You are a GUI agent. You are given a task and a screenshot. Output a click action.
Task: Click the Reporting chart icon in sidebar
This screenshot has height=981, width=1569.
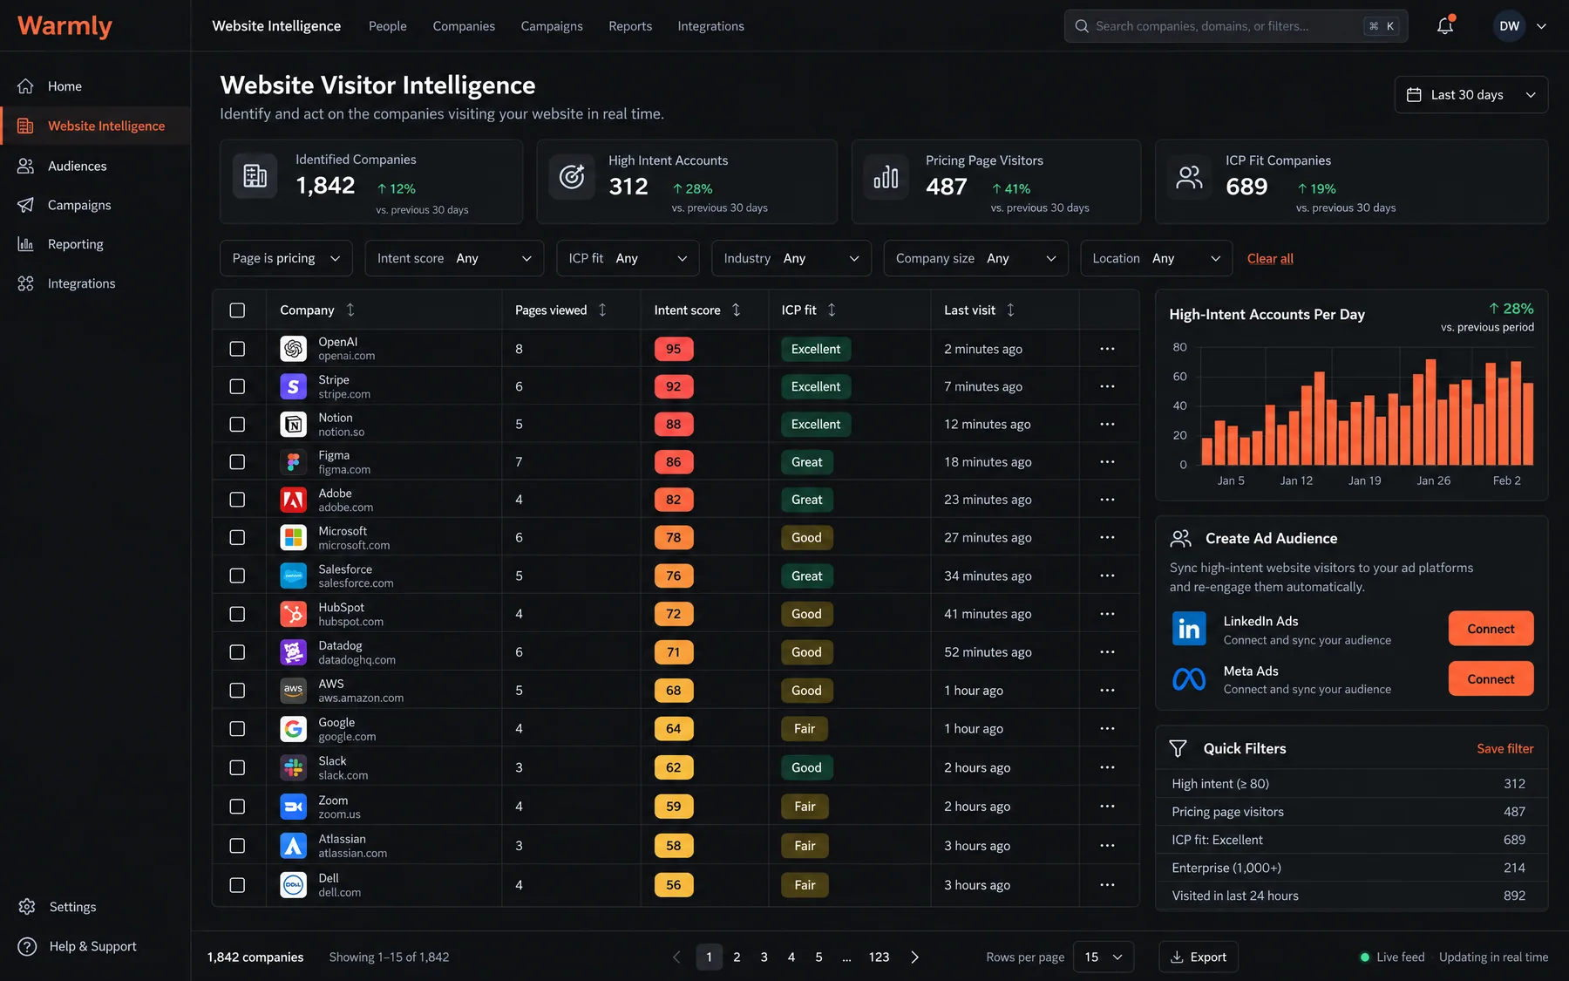click(x=26, y=244)
